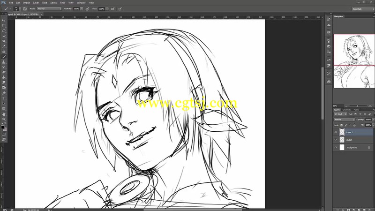
Task: Open the File menu
Action: click(x=11, y=3)
